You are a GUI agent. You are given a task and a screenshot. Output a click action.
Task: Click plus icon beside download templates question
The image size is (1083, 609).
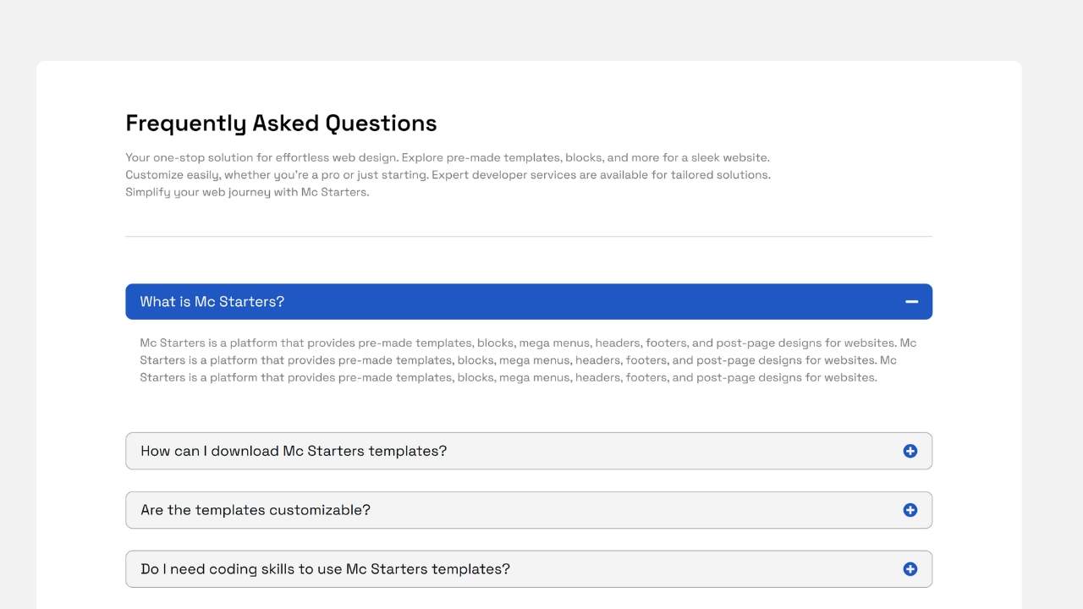click(x=910, y=451)
